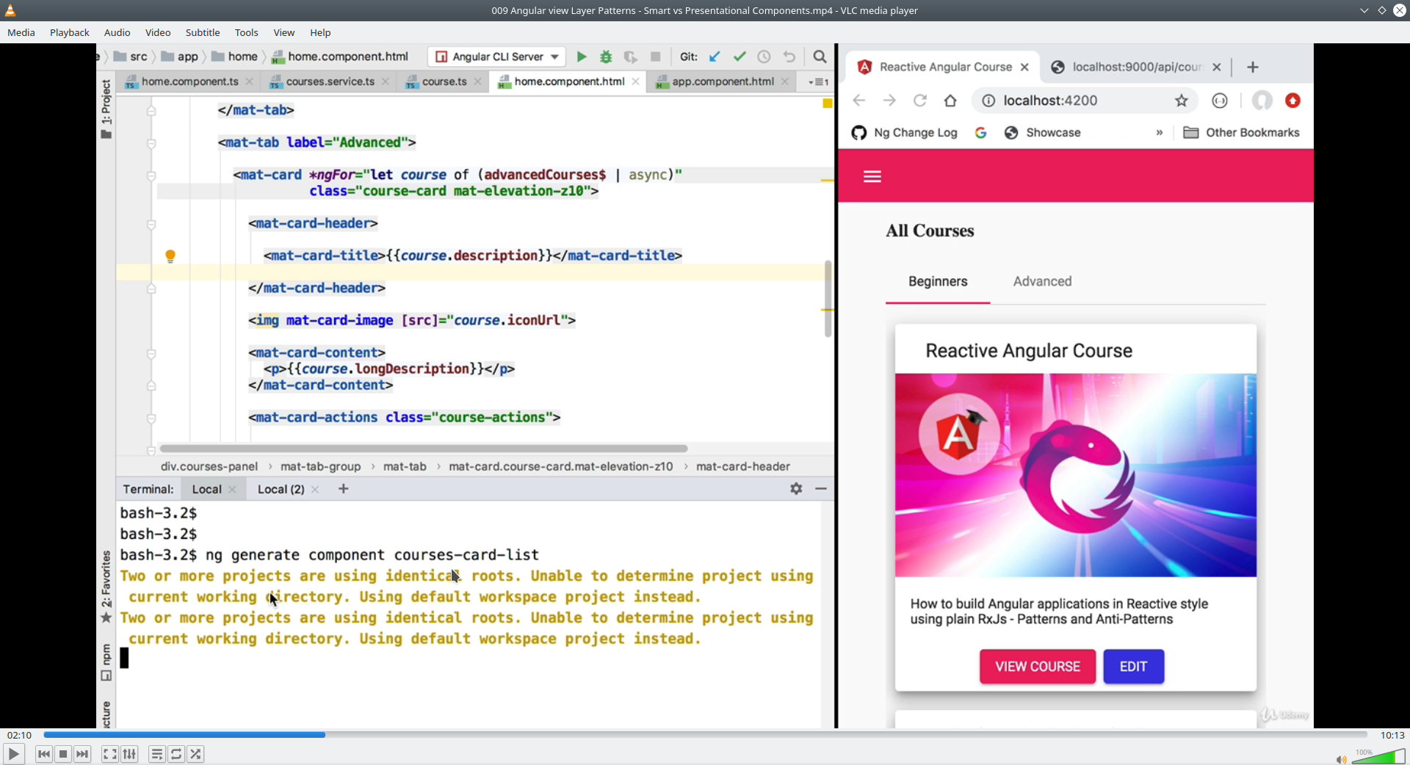
Task: Show VLC extended settings
Action: point(129,754)
